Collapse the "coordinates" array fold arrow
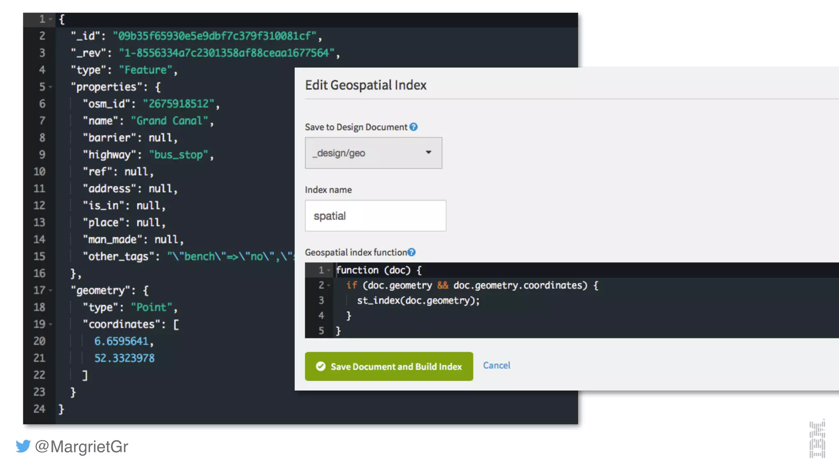Viewport: 839px width, 472px height. (50, 324)
